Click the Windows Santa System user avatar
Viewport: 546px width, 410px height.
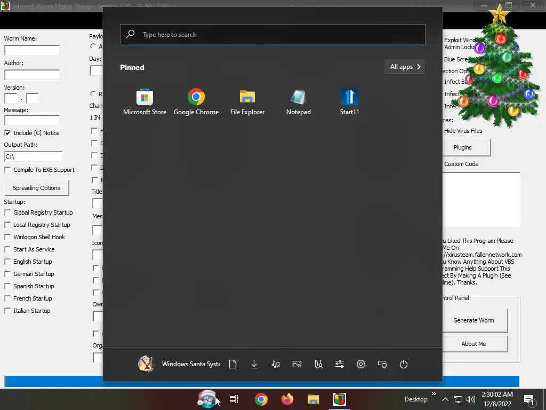[146, 364]
